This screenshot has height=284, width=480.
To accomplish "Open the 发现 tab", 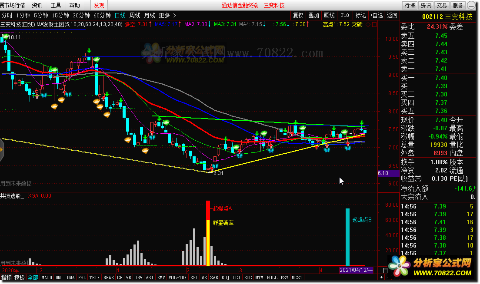I will [99, 6].
